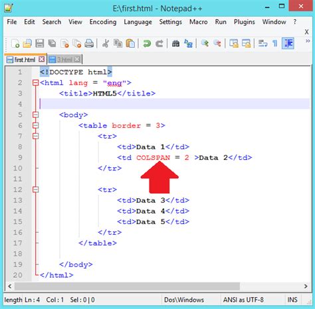Close the first.html tab with its X
Screen dimensions: 315x309
click(41, 59)
